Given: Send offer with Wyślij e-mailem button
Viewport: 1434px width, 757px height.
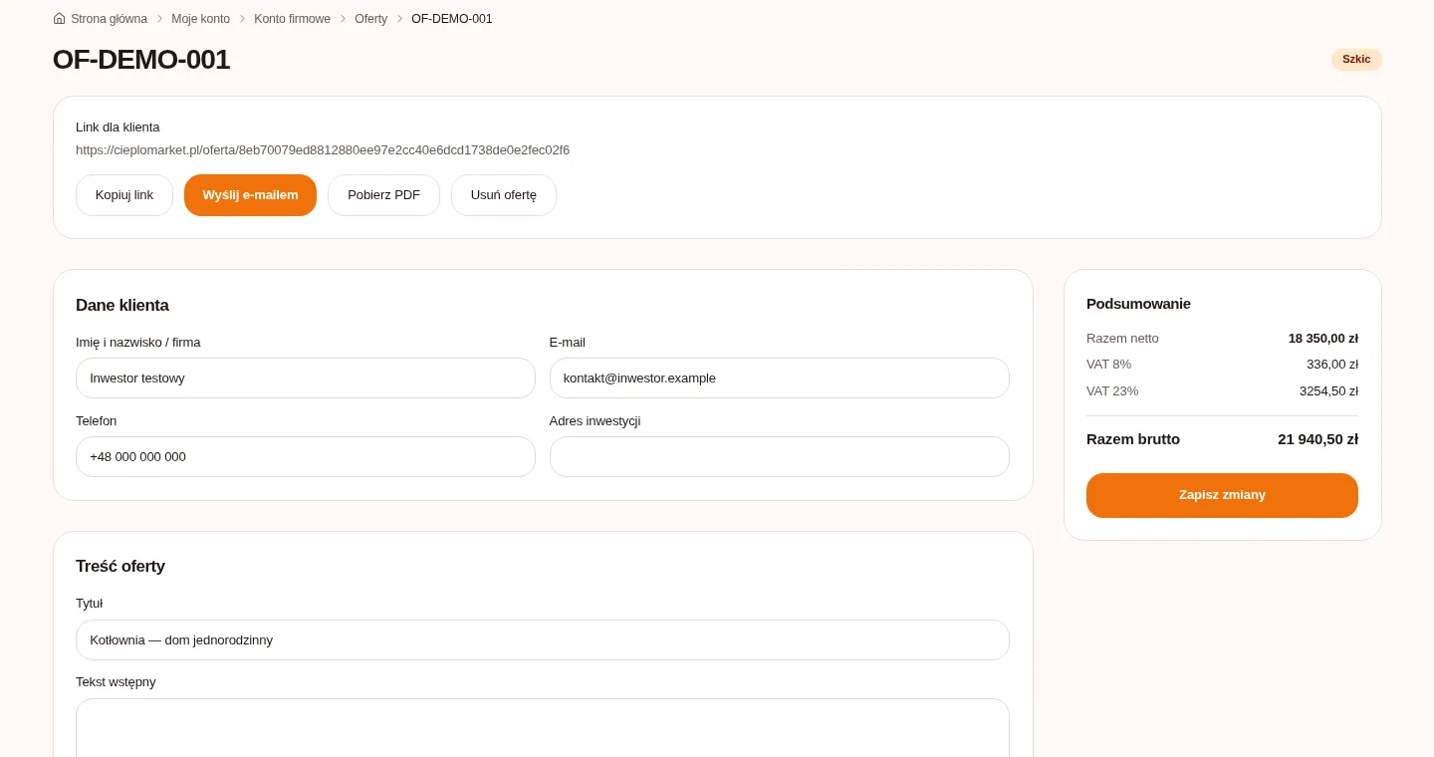Looking at the screenshot, I should click(250, 195).
